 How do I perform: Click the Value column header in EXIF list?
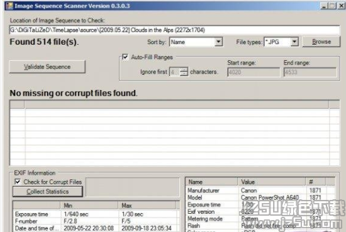pos(272,182)
